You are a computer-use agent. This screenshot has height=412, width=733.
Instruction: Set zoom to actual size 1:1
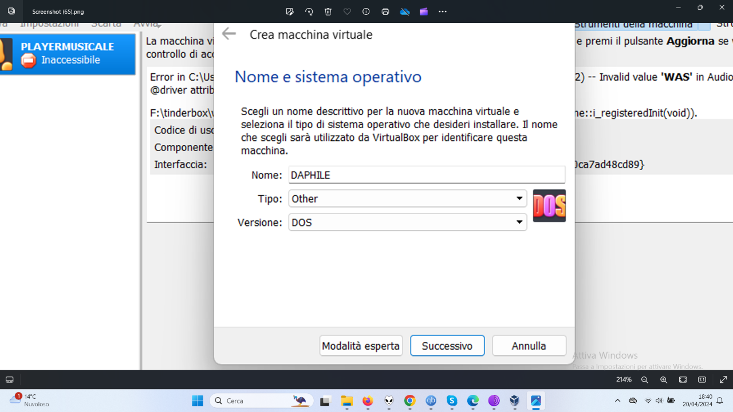tap(702, 380)
